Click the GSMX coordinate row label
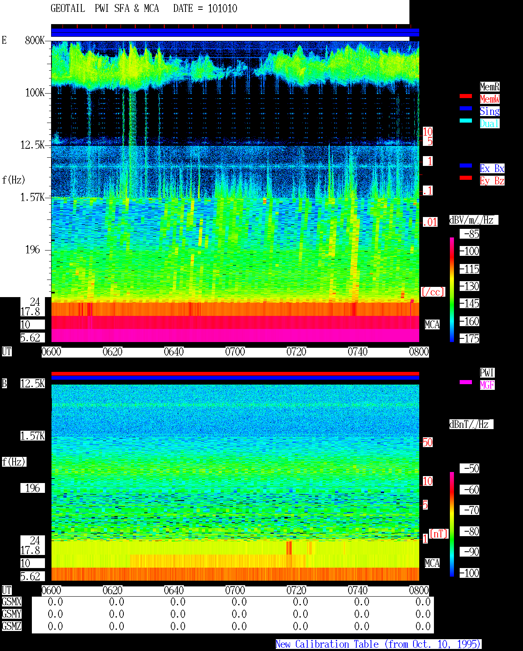The width and height of the screenshot is (523, 651). (x=11, y=602)
